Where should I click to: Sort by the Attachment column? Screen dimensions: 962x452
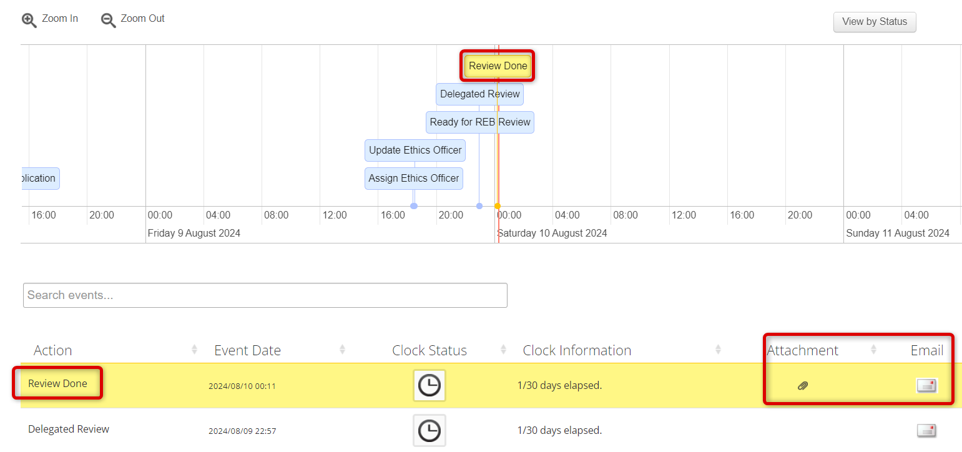803,350
